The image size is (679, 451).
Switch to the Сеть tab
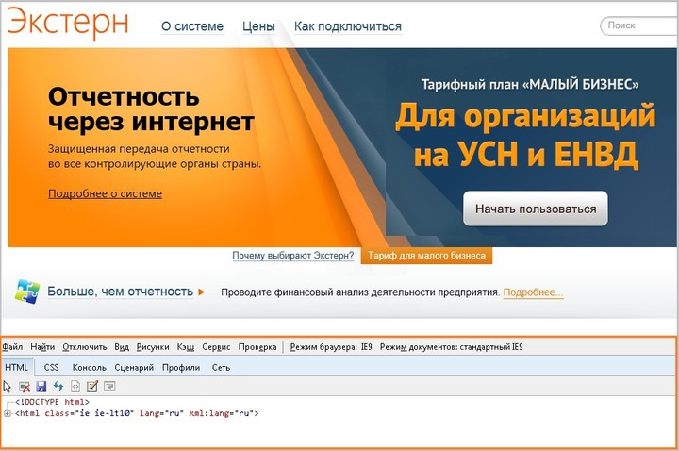click(221, 367)
